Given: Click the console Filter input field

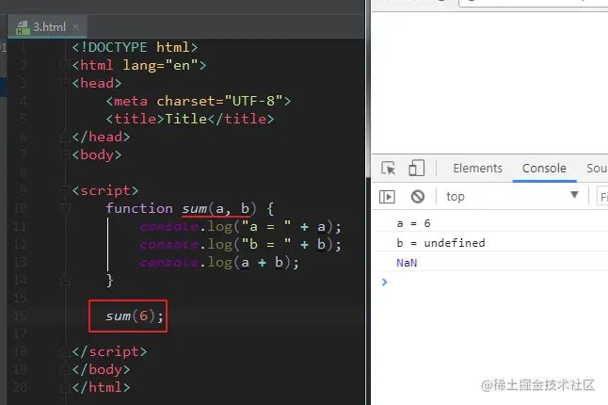Looking at the screenshot, I should [x=602, y=197].
